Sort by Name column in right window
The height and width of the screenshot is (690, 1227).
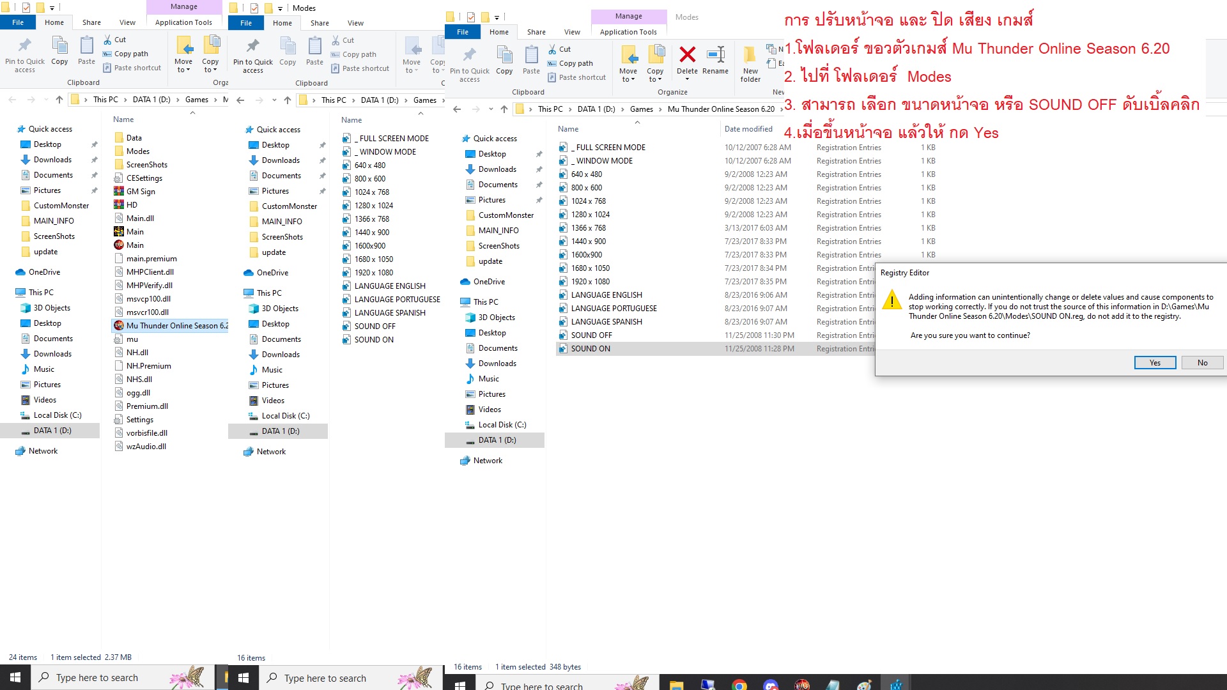(568, 129)
